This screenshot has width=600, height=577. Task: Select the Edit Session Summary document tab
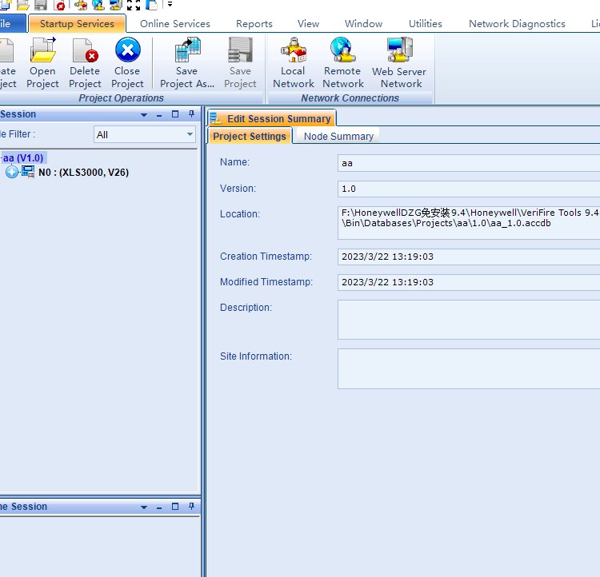(272, 118)
